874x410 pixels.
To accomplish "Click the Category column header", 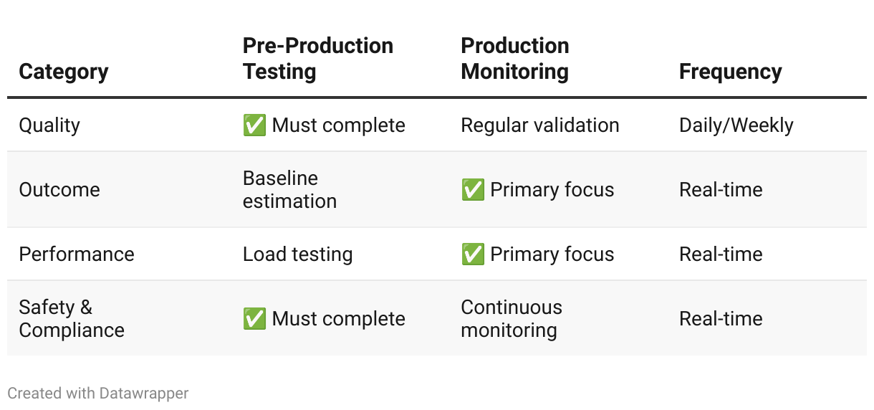I will pyautogui.click(x=64, y=72).
